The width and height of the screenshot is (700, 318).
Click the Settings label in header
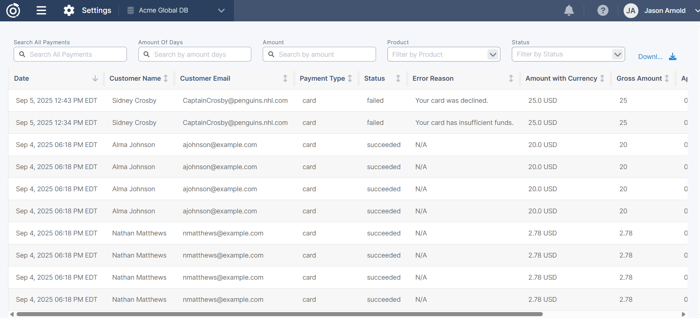96,10
